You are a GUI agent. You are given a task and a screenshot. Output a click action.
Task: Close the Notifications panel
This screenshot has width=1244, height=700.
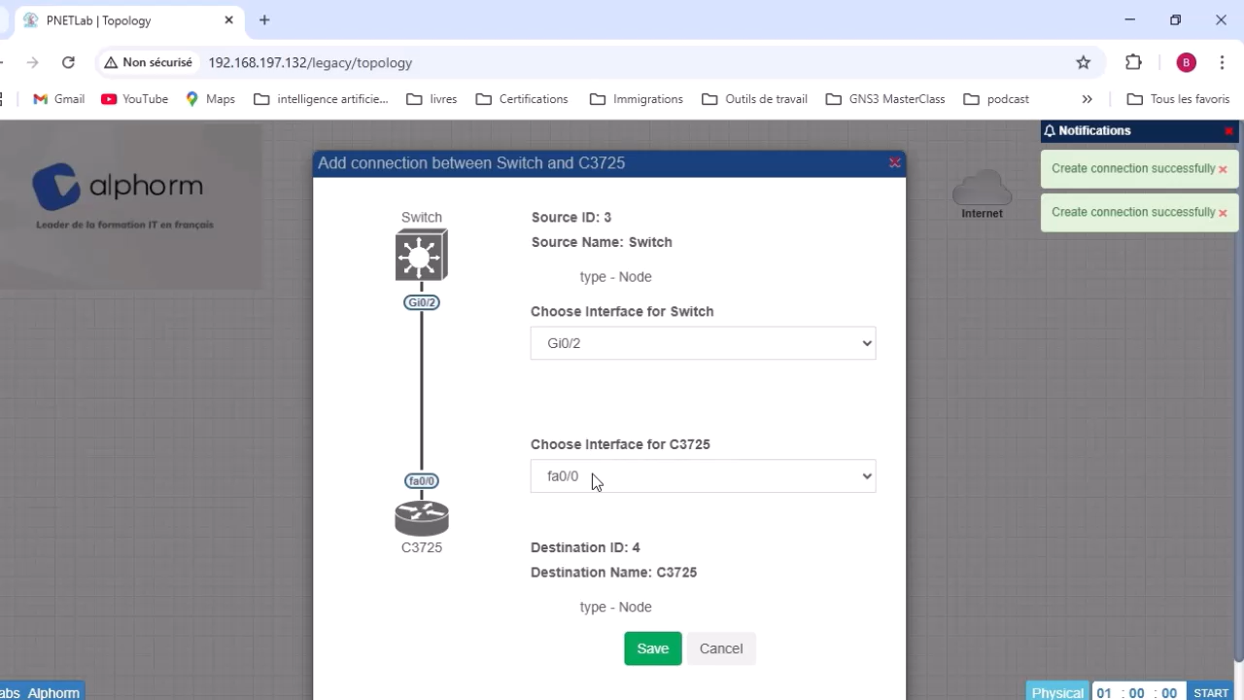tap(1228, 131)
